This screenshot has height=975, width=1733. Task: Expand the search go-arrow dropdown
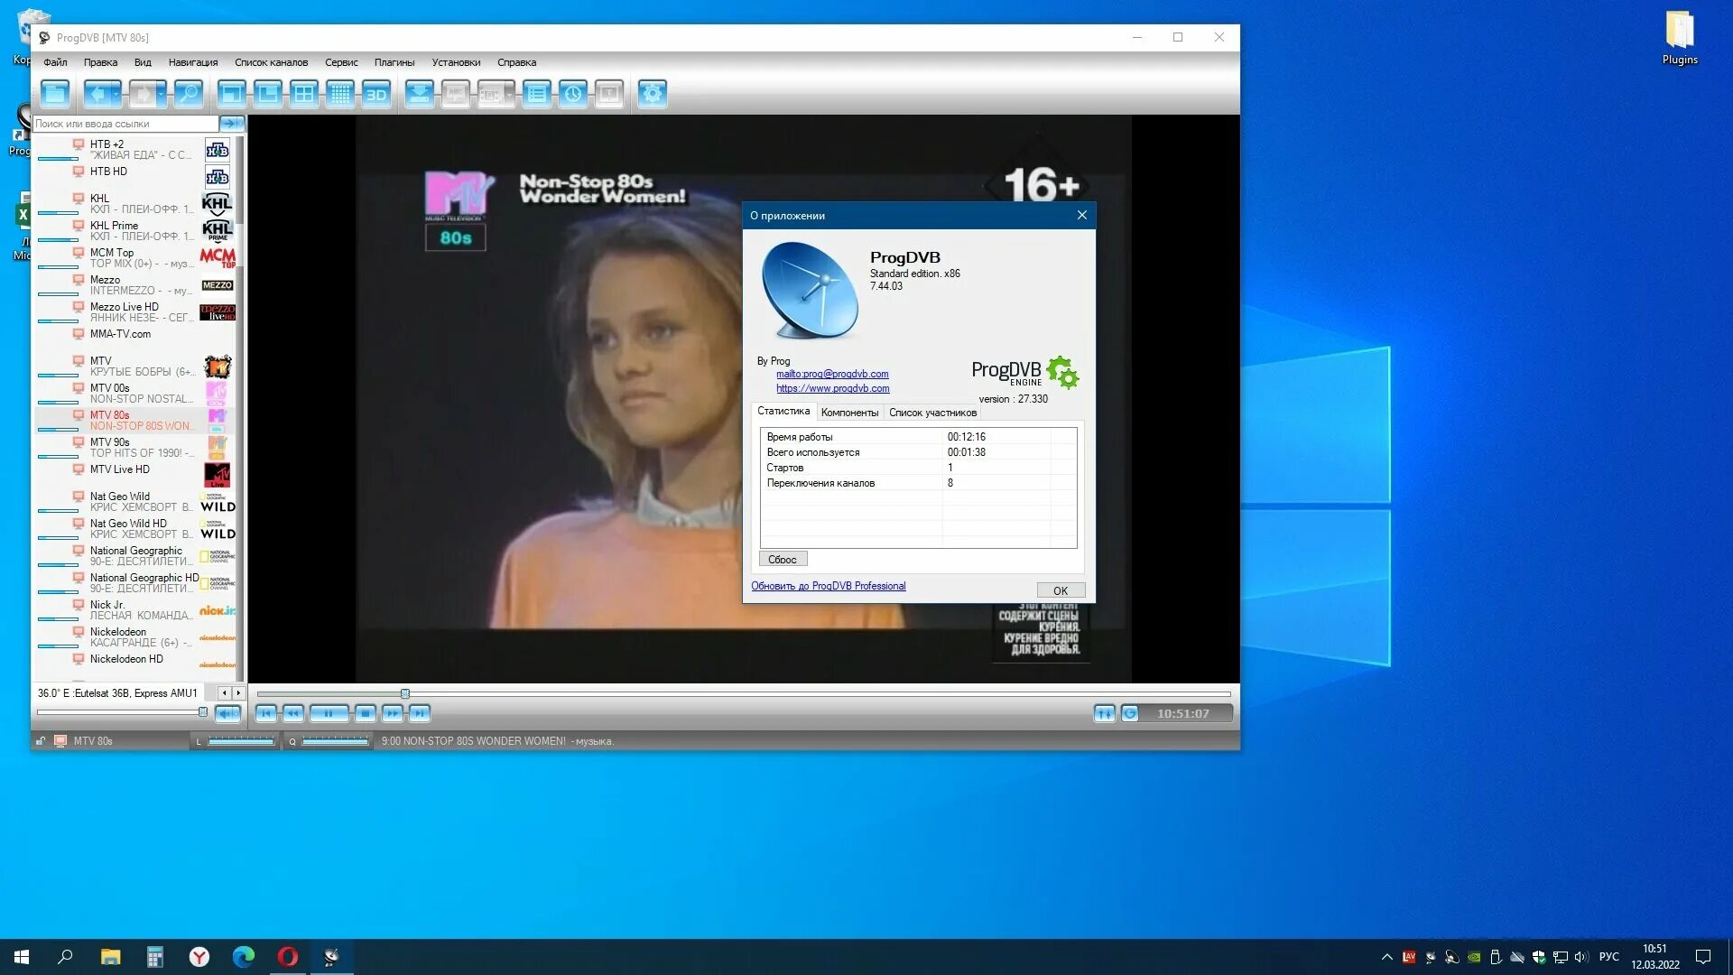(x=240, y=124)
